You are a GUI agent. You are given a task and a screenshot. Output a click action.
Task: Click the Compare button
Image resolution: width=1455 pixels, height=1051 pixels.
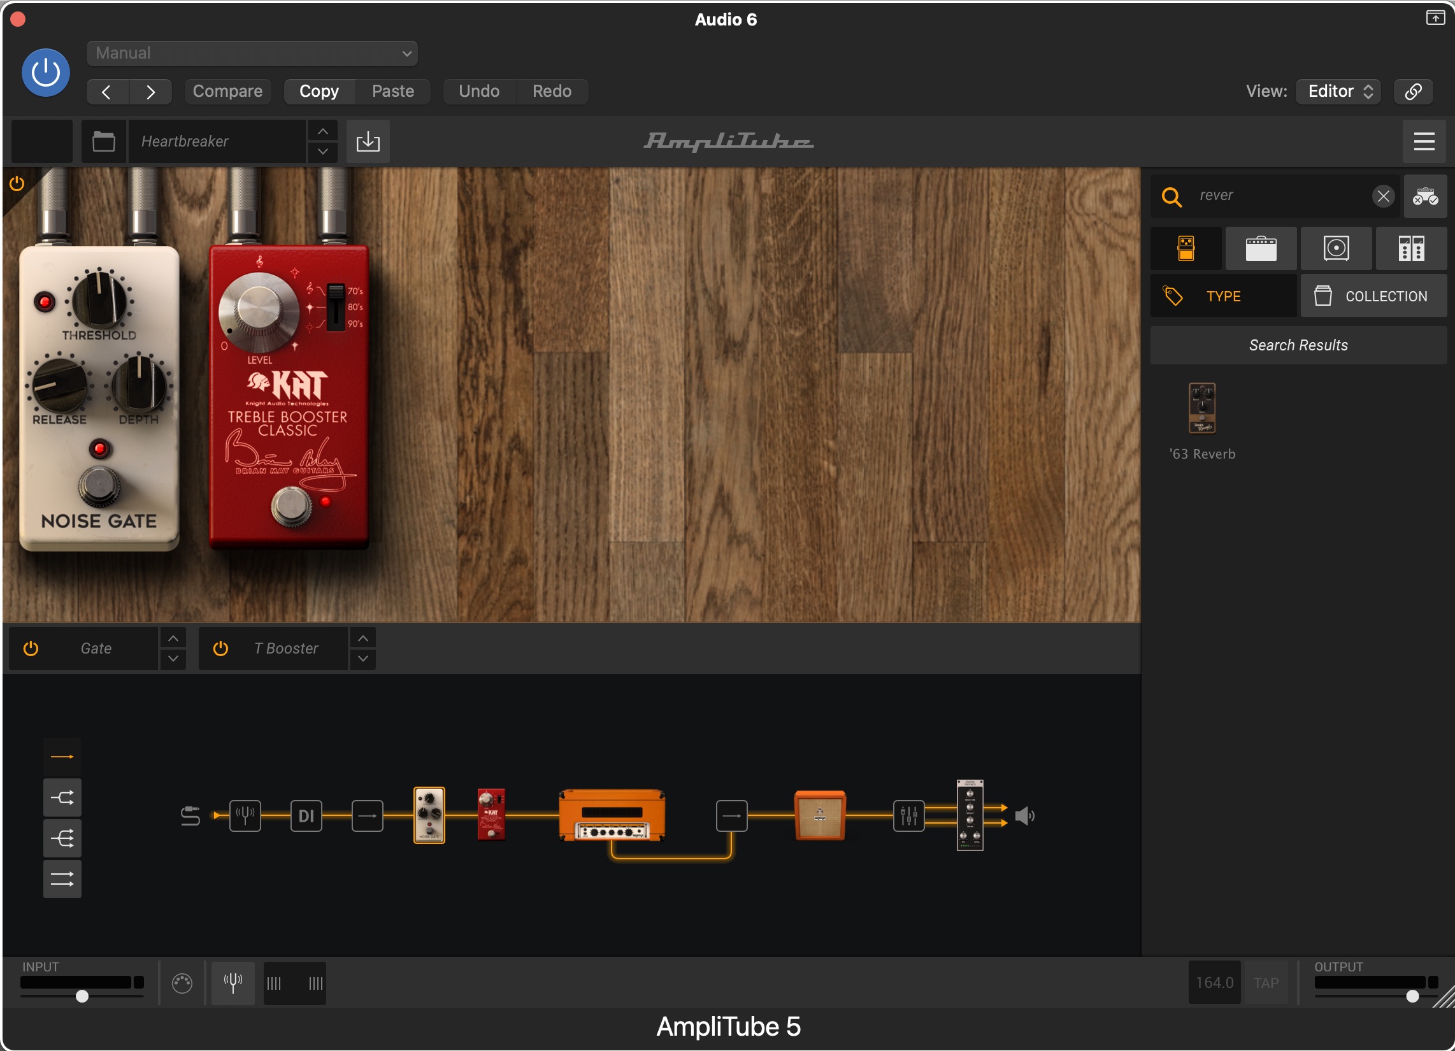click(227, 92)
